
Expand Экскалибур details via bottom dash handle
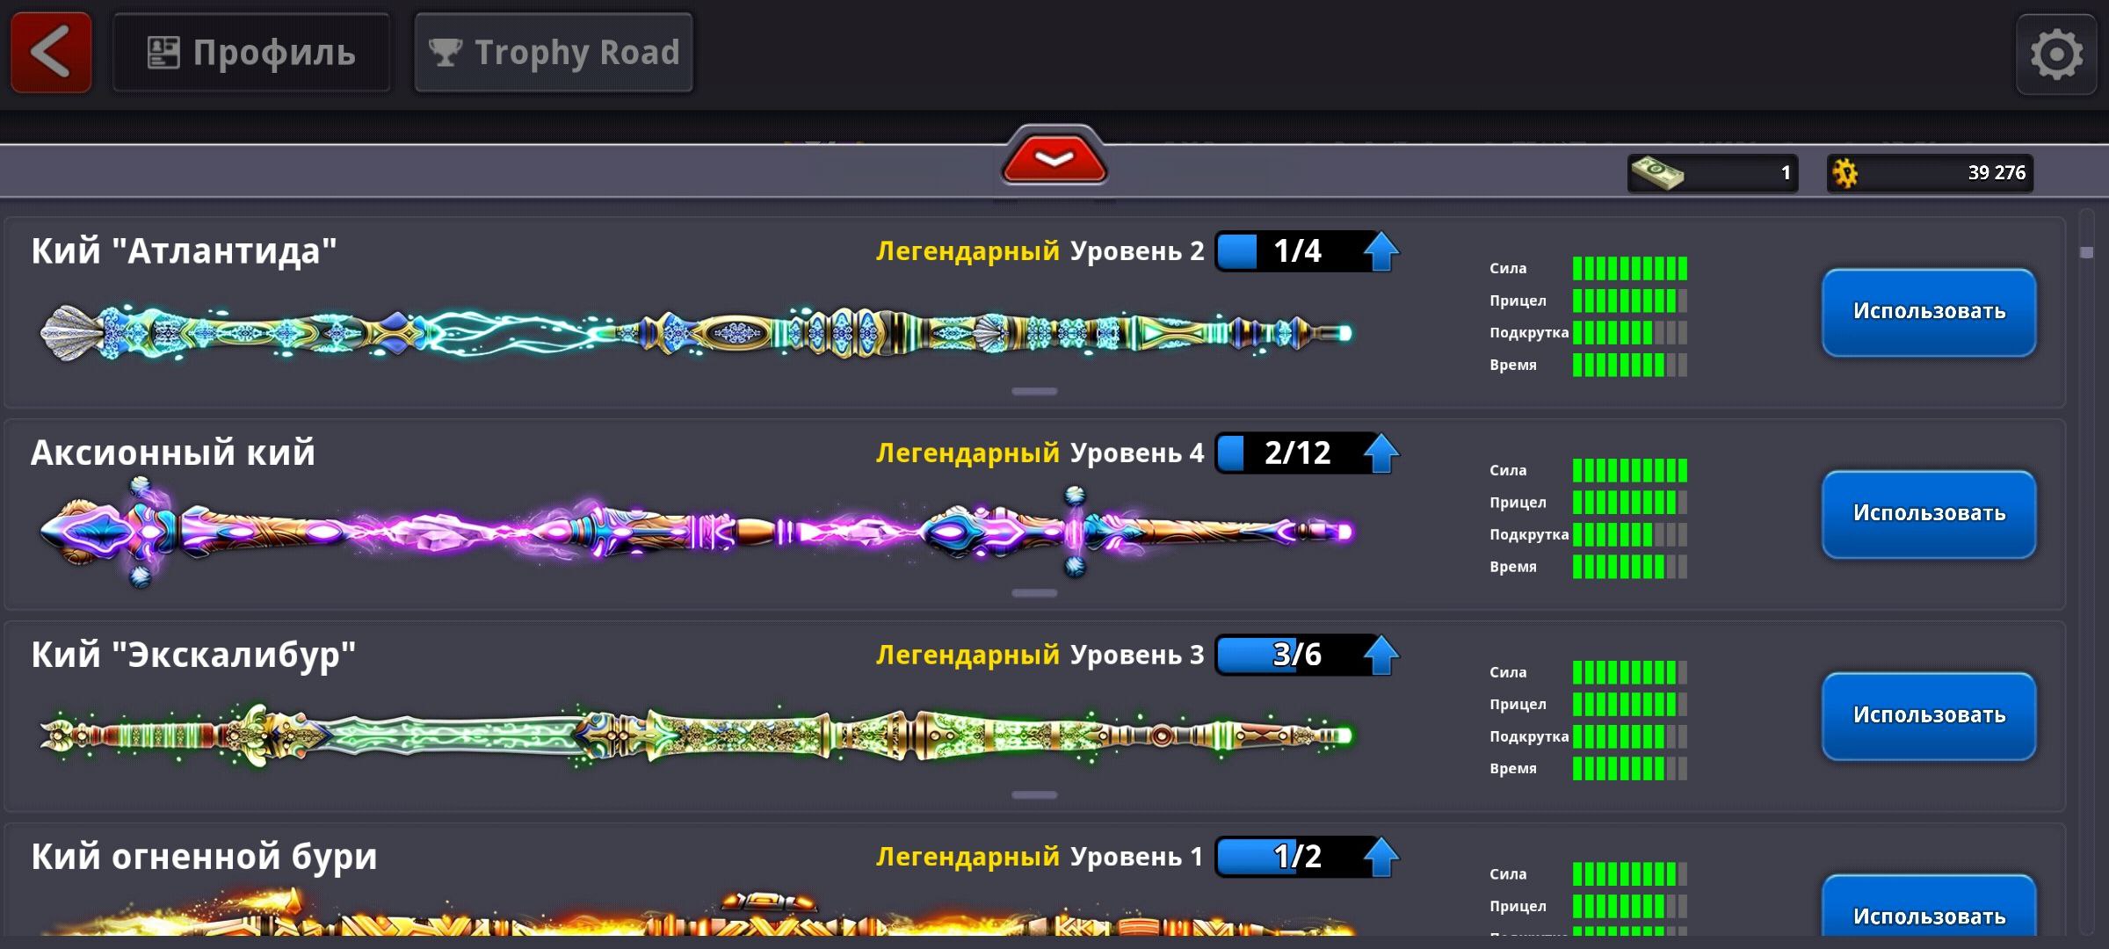[x=1034, y=795]
